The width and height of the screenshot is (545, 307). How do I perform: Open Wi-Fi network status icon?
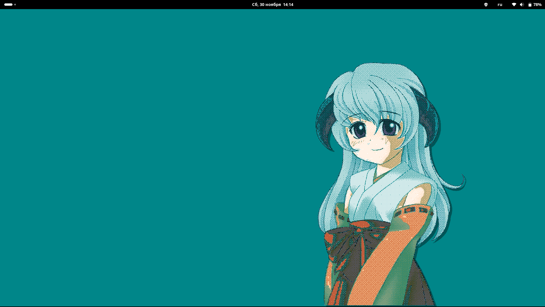pos(514,5)
